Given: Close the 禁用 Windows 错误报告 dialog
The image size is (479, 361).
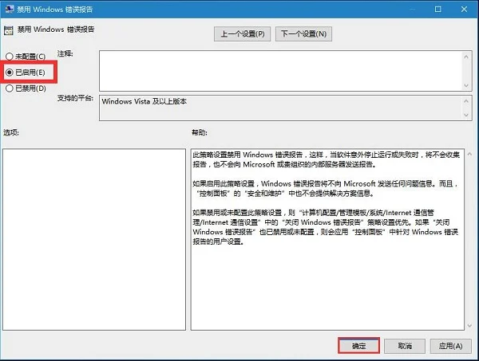Looking at the screenshot, I should (x=464, y=9).
